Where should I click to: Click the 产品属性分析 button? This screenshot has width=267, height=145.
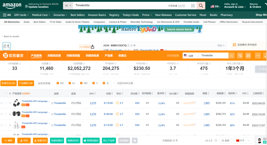(26, 83)
